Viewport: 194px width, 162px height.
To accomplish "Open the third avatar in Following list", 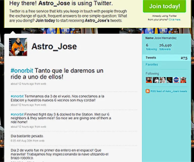I will pos(163,80).
